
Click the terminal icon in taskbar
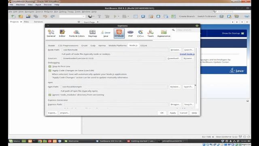[35, 141]
